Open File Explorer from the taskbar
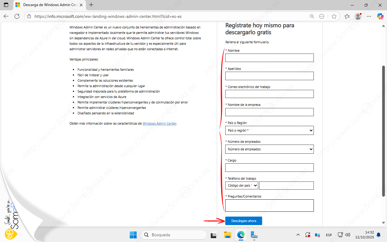Image resolution: width=387 pixels, height=242 pixels. pos(227,235)
